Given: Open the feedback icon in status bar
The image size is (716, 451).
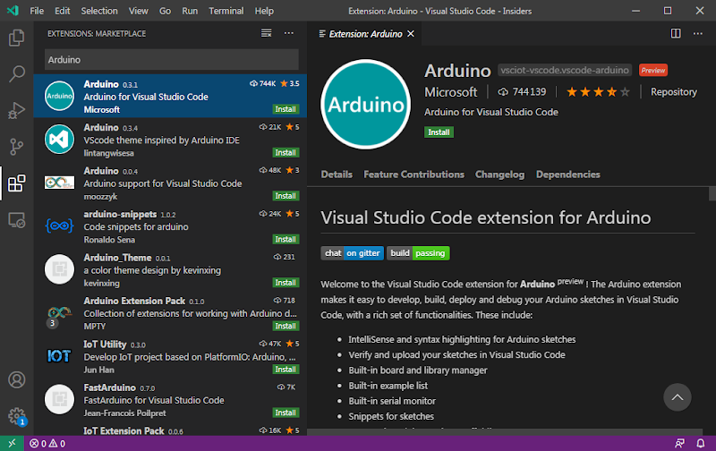Looking at the screenshot, I should [680, 443].
